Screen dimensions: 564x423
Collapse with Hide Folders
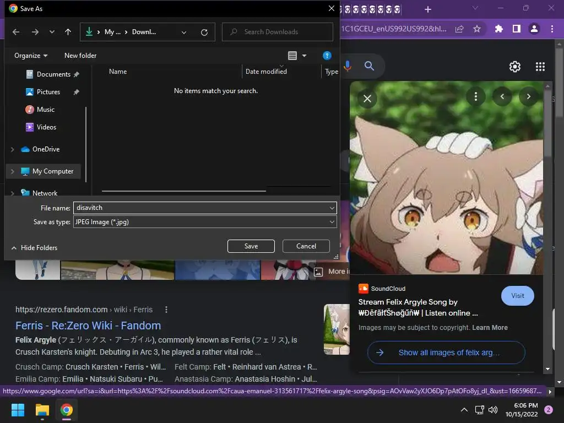click(x=35, y=248)
